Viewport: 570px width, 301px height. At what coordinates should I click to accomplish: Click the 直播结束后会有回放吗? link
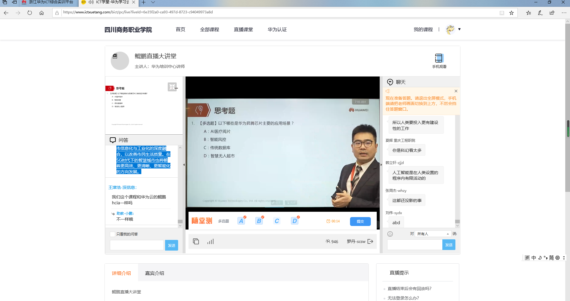tap(409, 289)
